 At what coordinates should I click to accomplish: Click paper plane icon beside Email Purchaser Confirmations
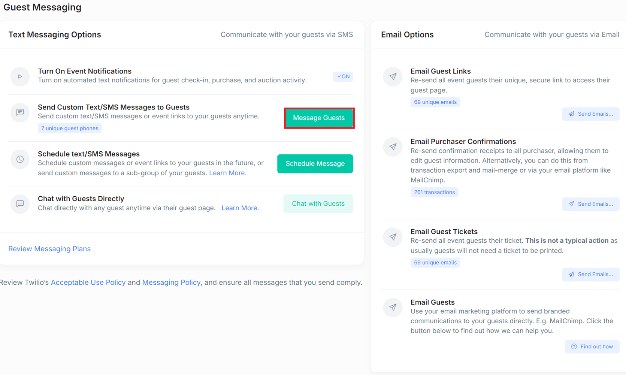click(x=393, y=147)
